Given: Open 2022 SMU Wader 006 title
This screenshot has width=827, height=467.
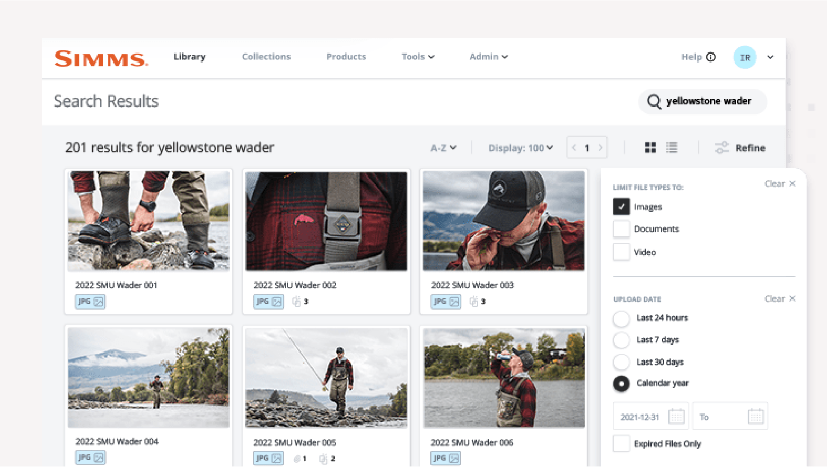Looking at the screenshot, I should coord(472,442).
